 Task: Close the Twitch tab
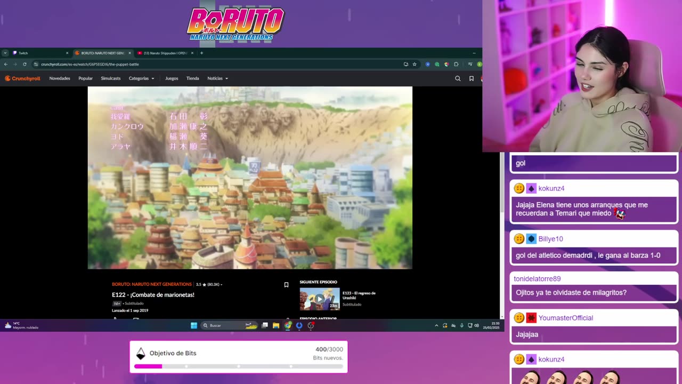point(67,53)
